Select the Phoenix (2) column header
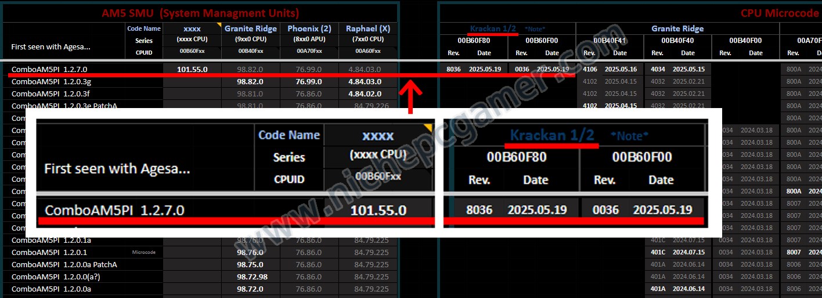The width and height of the screenshot is (822, 298). pos(309,28)
